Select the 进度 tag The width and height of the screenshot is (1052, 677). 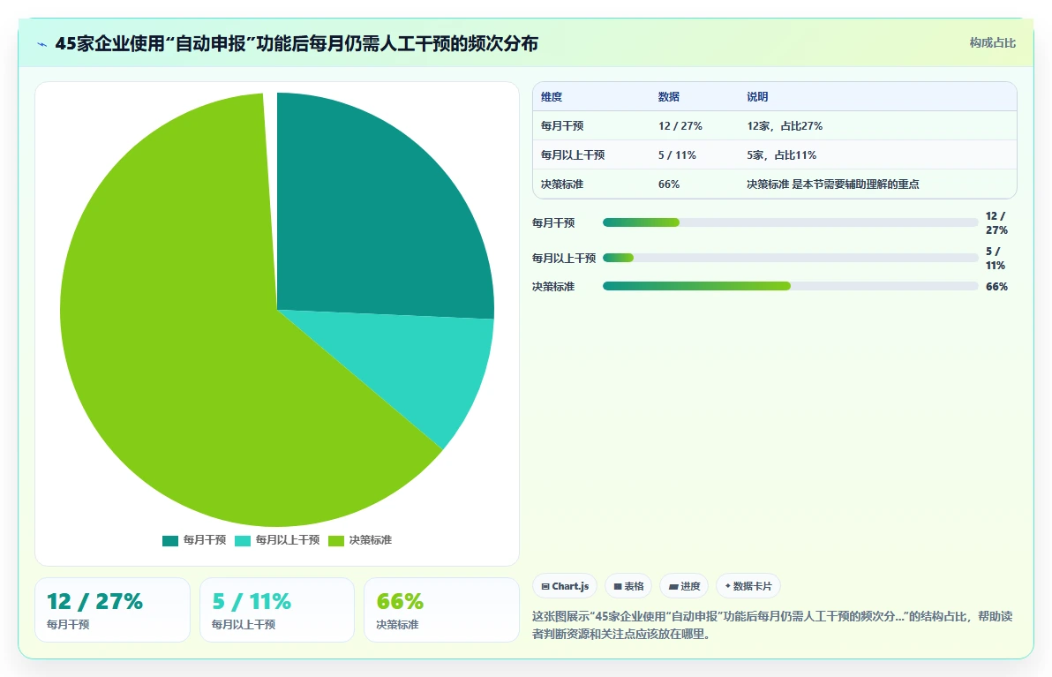pyautogui.click(x=684, y=586)
